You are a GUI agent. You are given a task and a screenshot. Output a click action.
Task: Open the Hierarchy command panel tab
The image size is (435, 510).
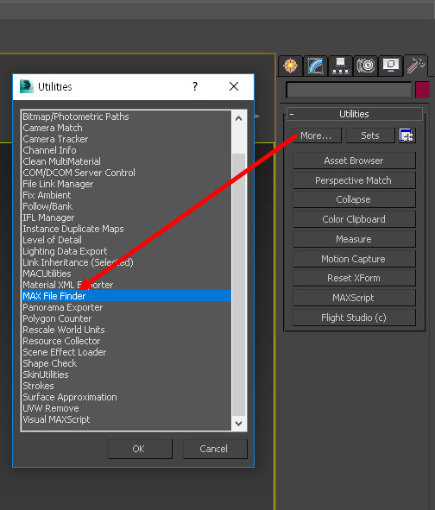click(340, 66)
